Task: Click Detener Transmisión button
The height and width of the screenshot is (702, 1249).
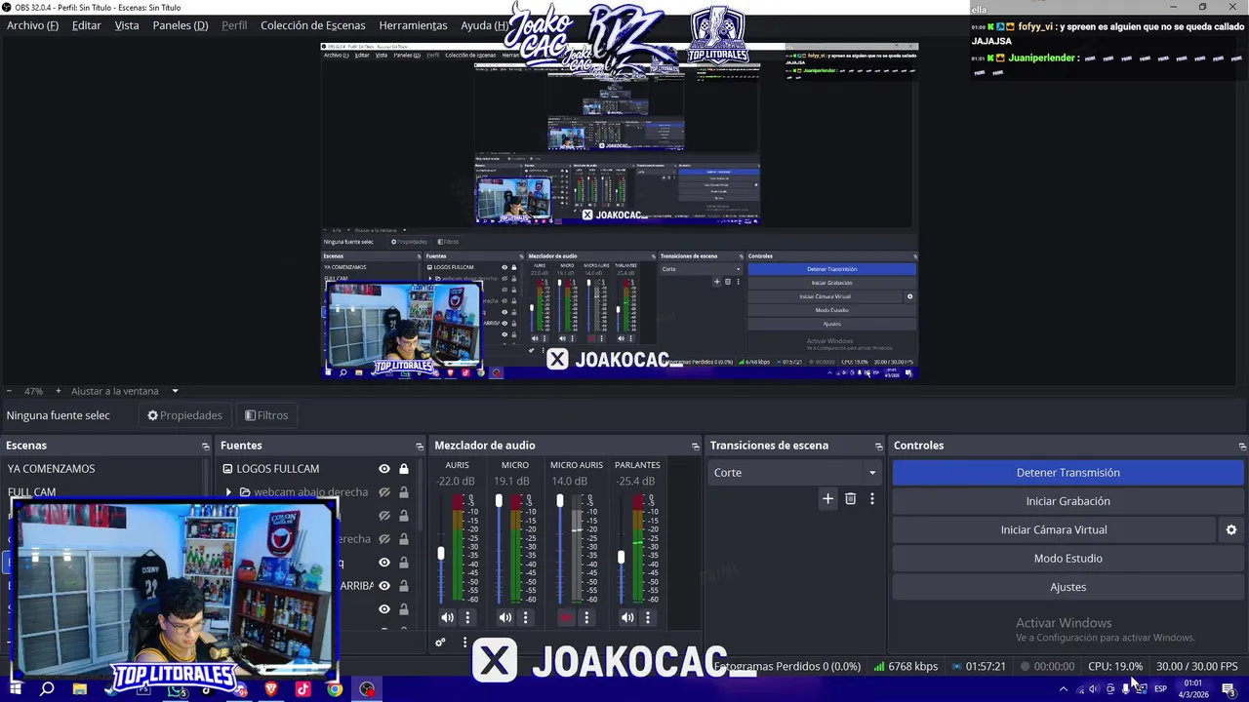Action: tap(1068, 473)
